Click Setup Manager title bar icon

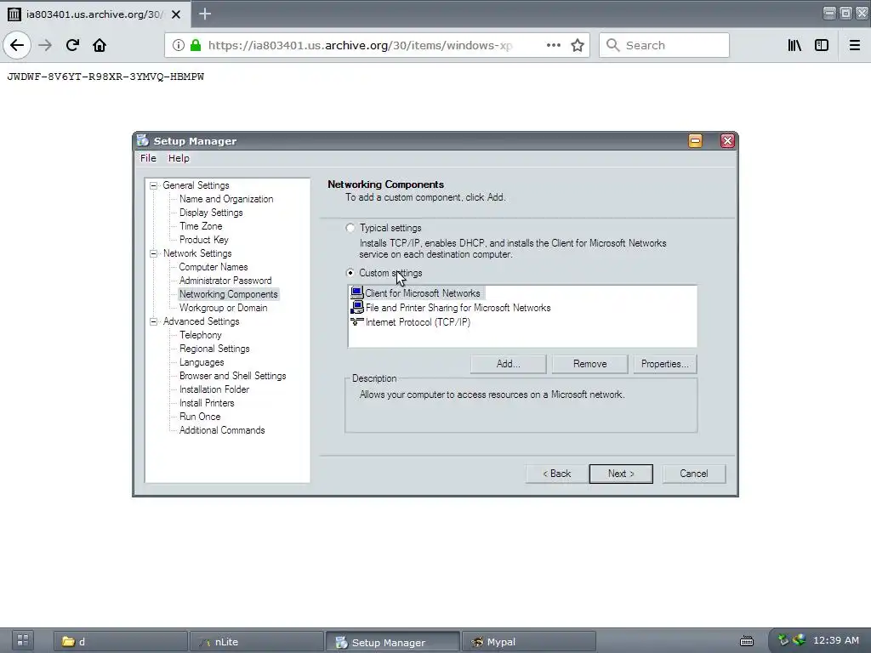(x=143, y=140)
